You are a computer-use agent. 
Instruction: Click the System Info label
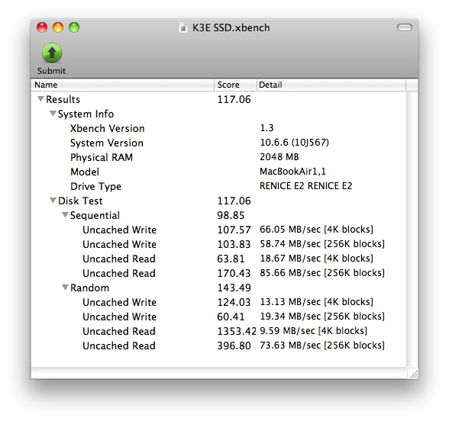pos(86,114)
